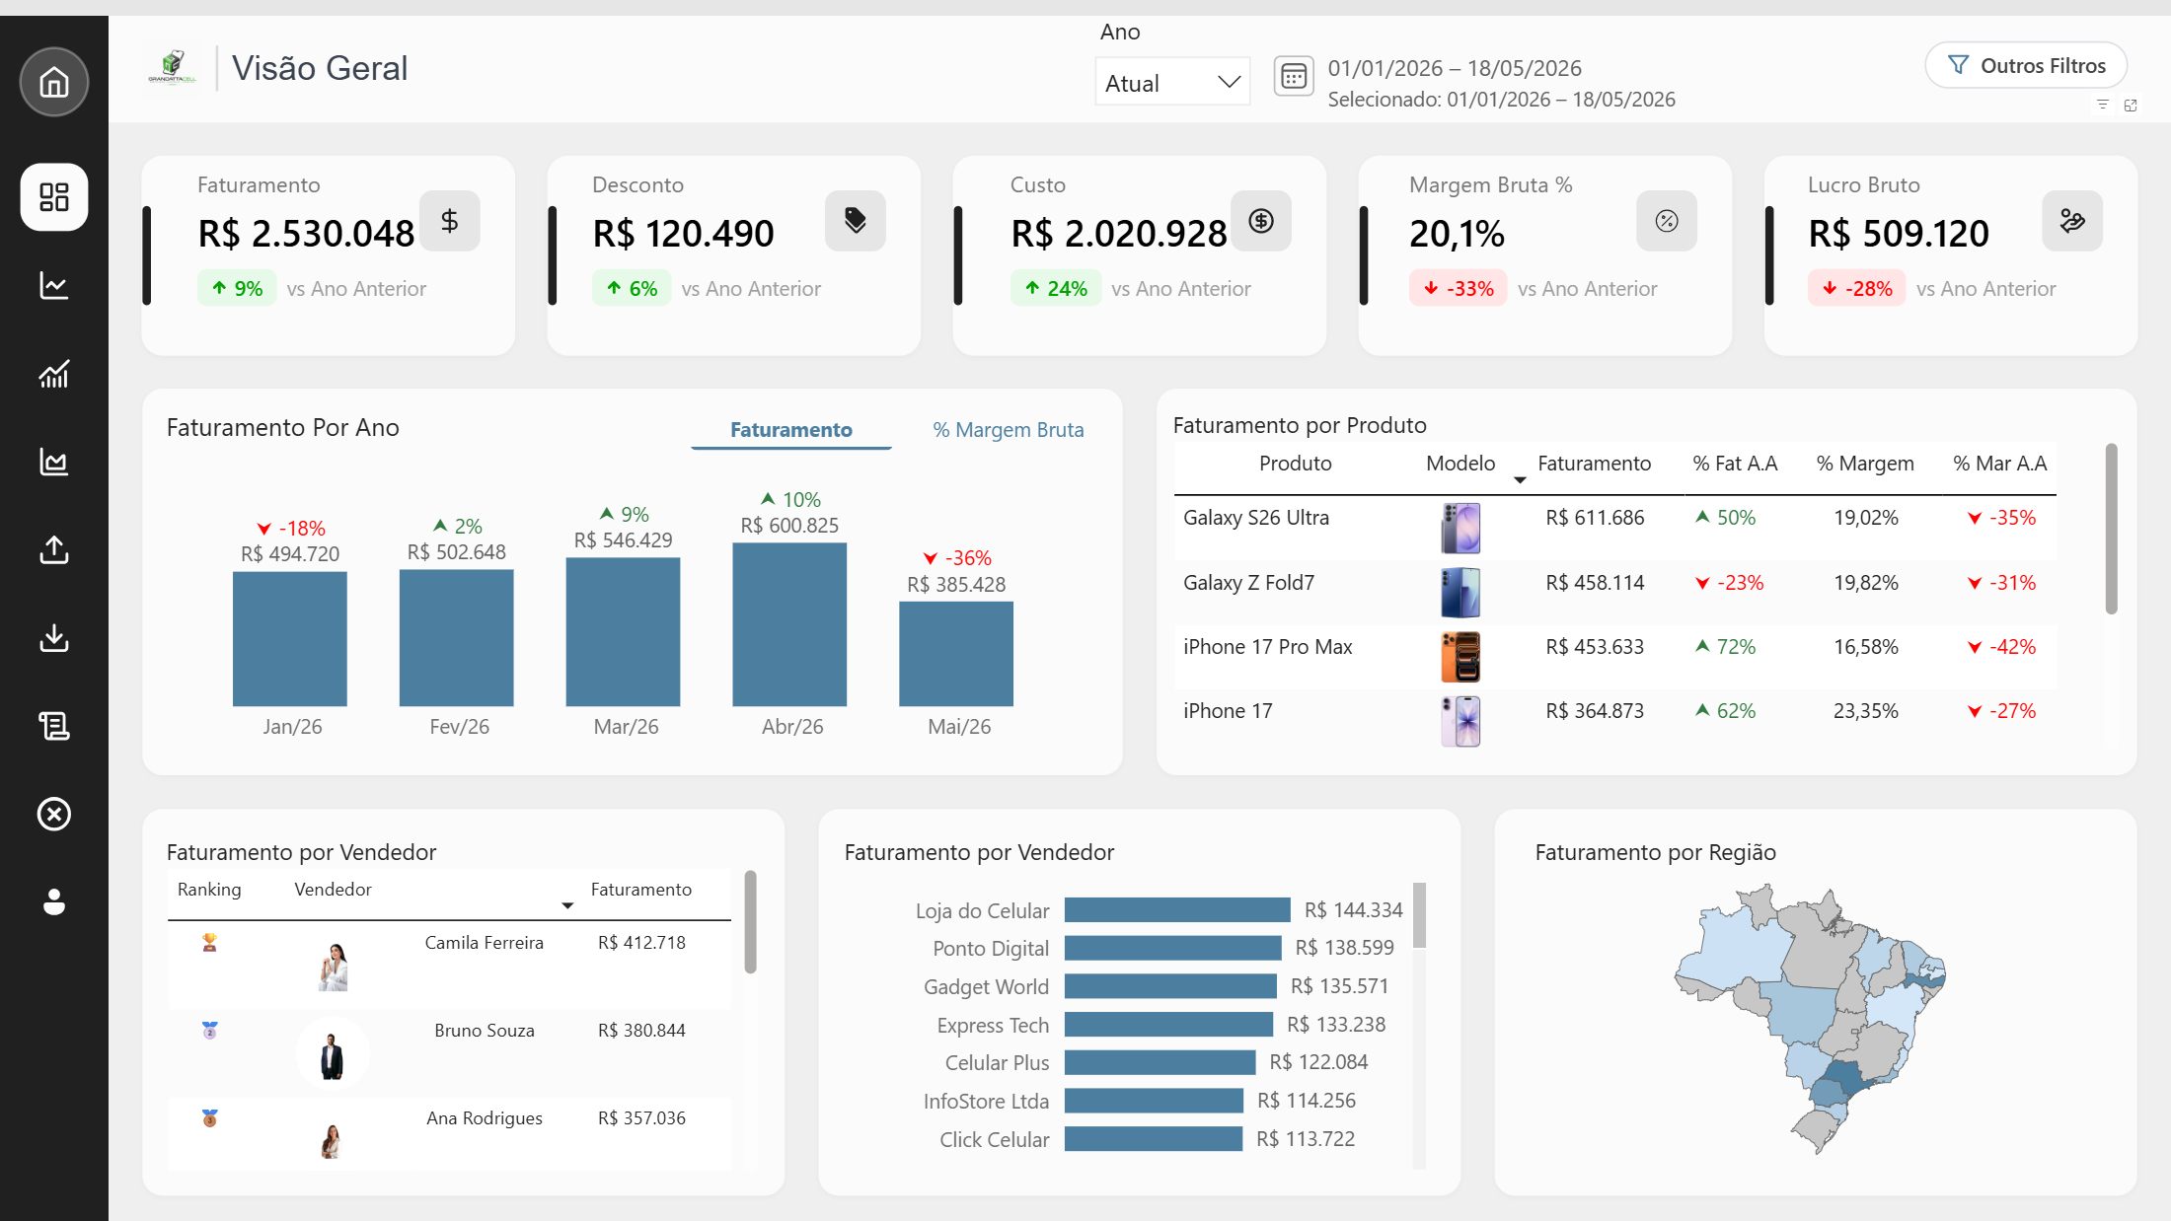Click the iPhone 17 phone thumbnail
This screenshot has height=1221, width=2171.
1460,721
